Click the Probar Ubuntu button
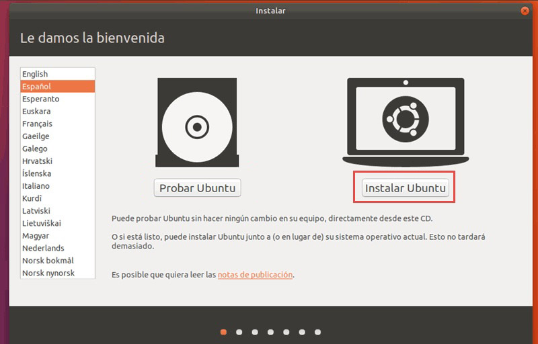 coord(197,187)
